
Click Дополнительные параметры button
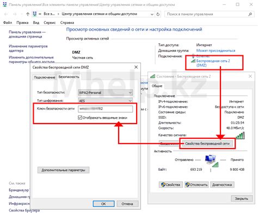(x=63, y=170)
